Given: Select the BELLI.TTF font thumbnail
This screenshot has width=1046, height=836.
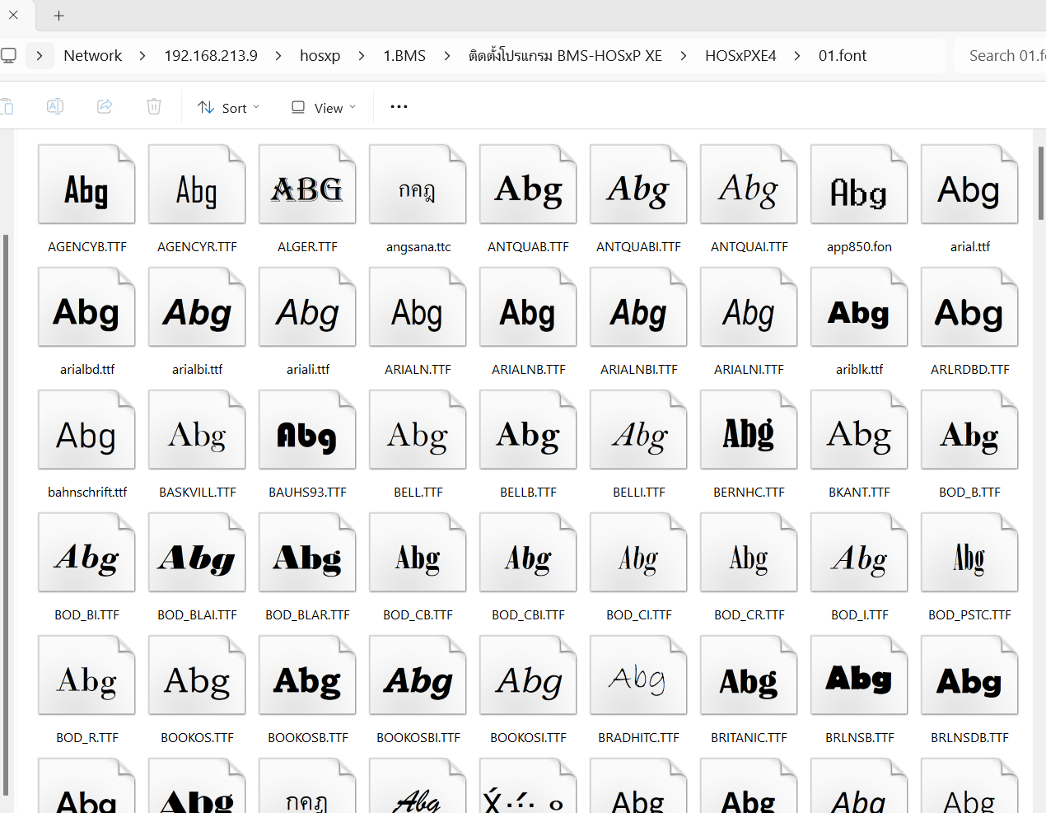Looking at the screenshot, I should (x=638, y=430).
